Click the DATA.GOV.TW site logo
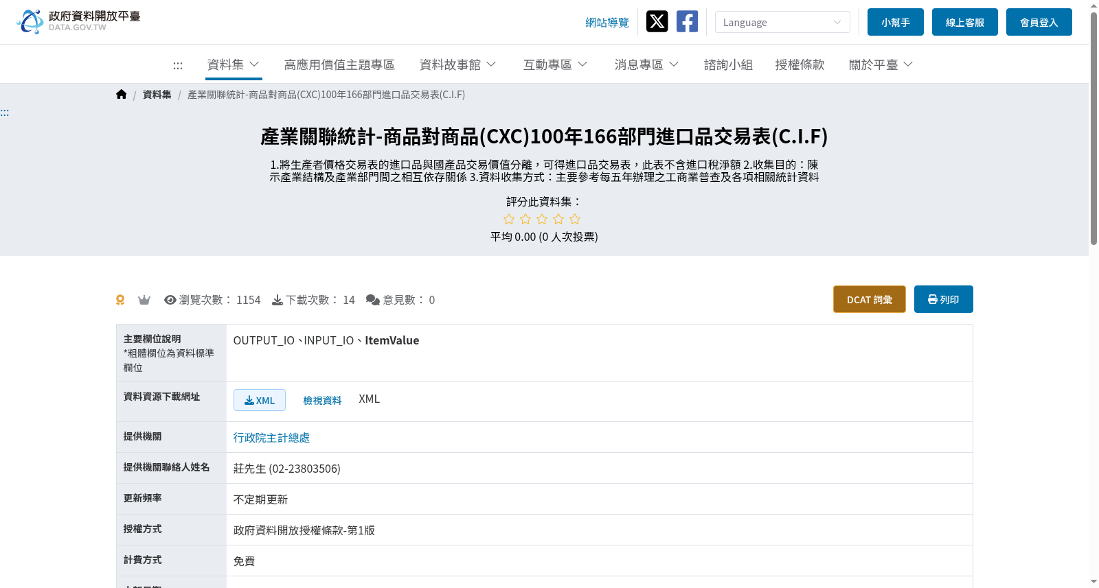1099x588 pixels. (78, 21)
